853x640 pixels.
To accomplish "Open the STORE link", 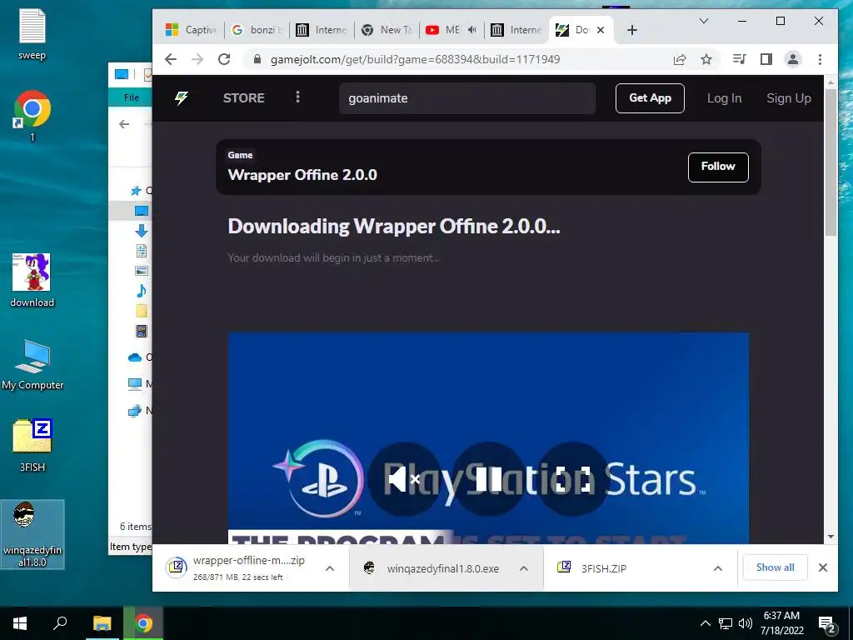I will click(x=244, y=98).
